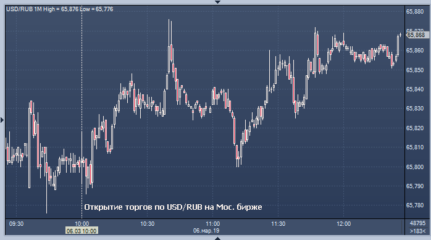Click the 11:00 time axis label

[x=213, y=224]
